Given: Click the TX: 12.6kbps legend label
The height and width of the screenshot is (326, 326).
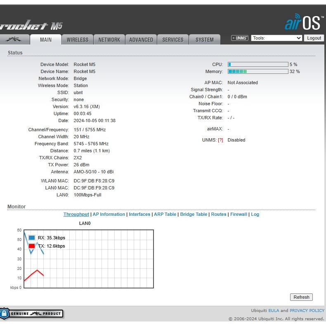Looking at the screenshot, I should (52, 246).
